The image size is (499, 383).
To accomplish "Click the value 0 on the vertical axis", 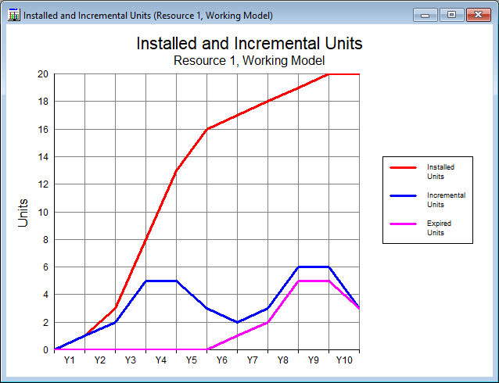I will [x=45, y=350].
